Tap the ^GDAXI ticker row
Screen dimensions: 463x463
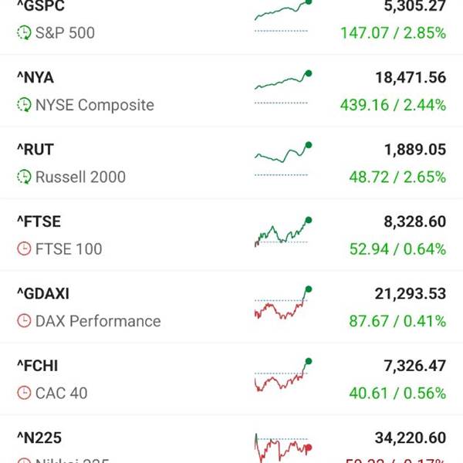pyautogui.click(x=231, y=307)
